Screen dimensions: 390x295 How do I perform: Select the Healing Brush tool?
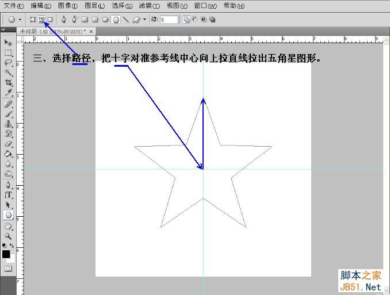point(8,104)
